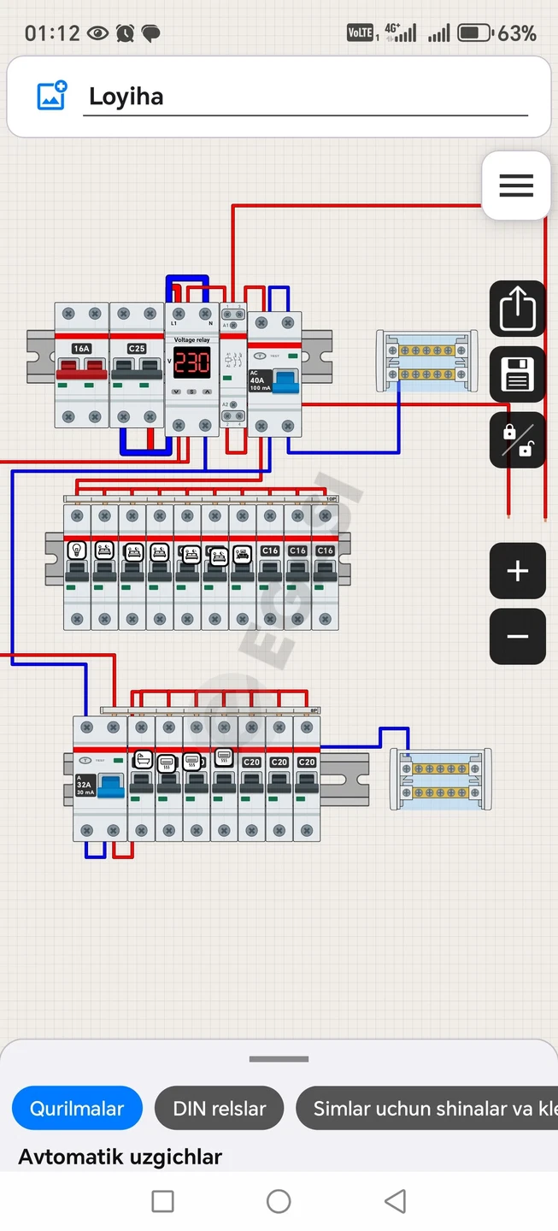Tap the add image icon beside Loyiha
The image size is (558, 1231).
[x=52, y=96]
